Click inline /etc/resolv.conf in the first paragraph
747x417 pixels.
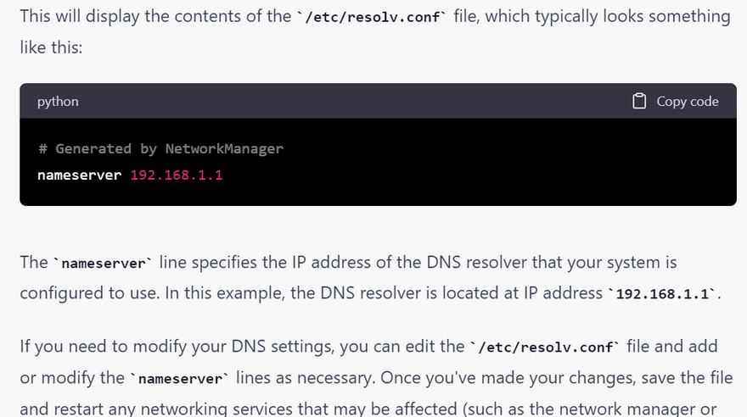click(372, 17)
